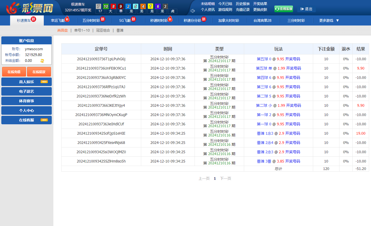Click order number 20241210093736T1pLPuhG6j

point(101,59)
